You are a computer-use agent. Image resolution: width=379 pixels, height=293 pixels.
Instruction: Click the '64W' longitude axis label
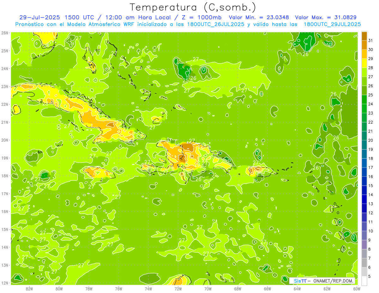(x=297, y=289)
